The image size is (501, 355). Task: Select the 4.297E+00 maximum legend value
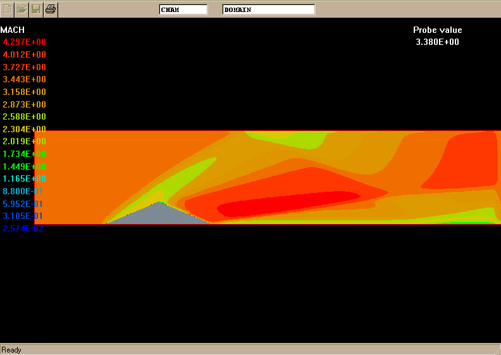[24, 42]
